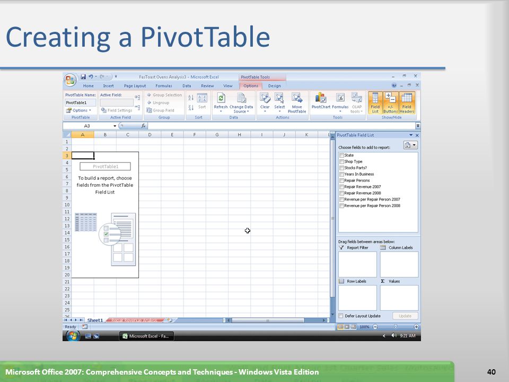The height and width of the screenshot is (382, 509).
Task: Zoom out with minus button
Action: [x=375, y=327]
